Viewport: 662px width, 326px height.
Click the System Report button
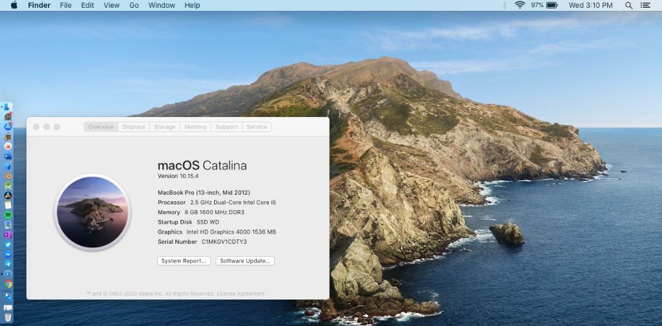184,261
